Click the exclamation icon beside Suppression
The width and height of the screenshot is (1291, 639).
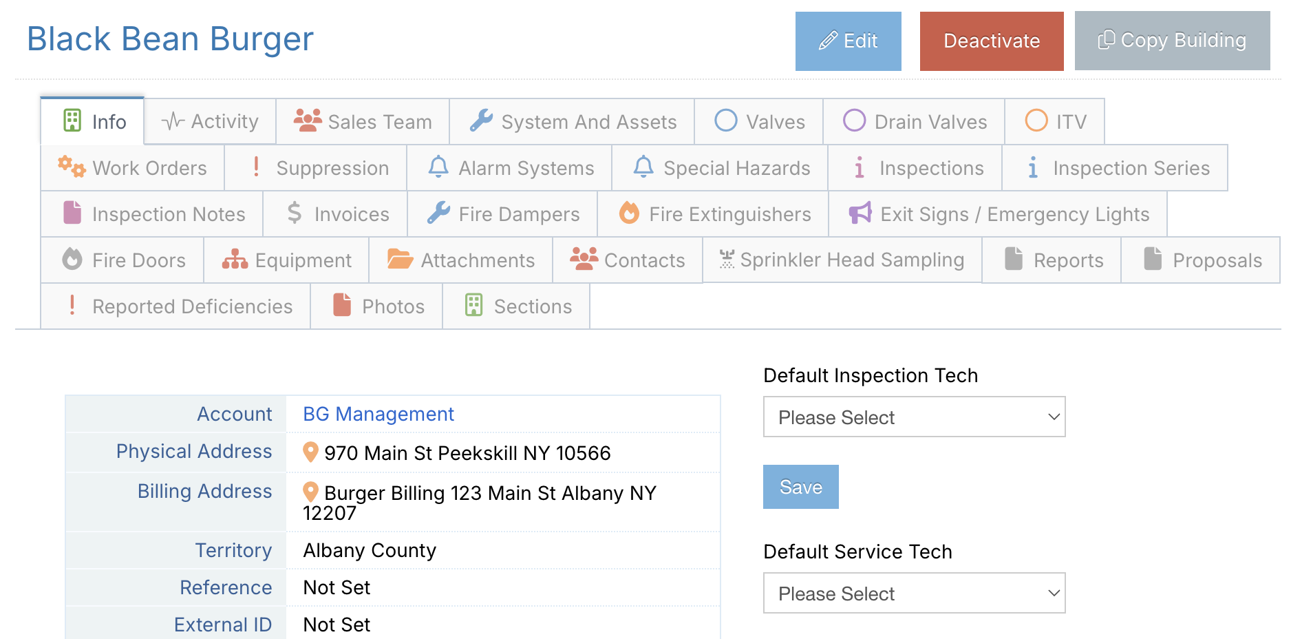(x=256, y=167)
